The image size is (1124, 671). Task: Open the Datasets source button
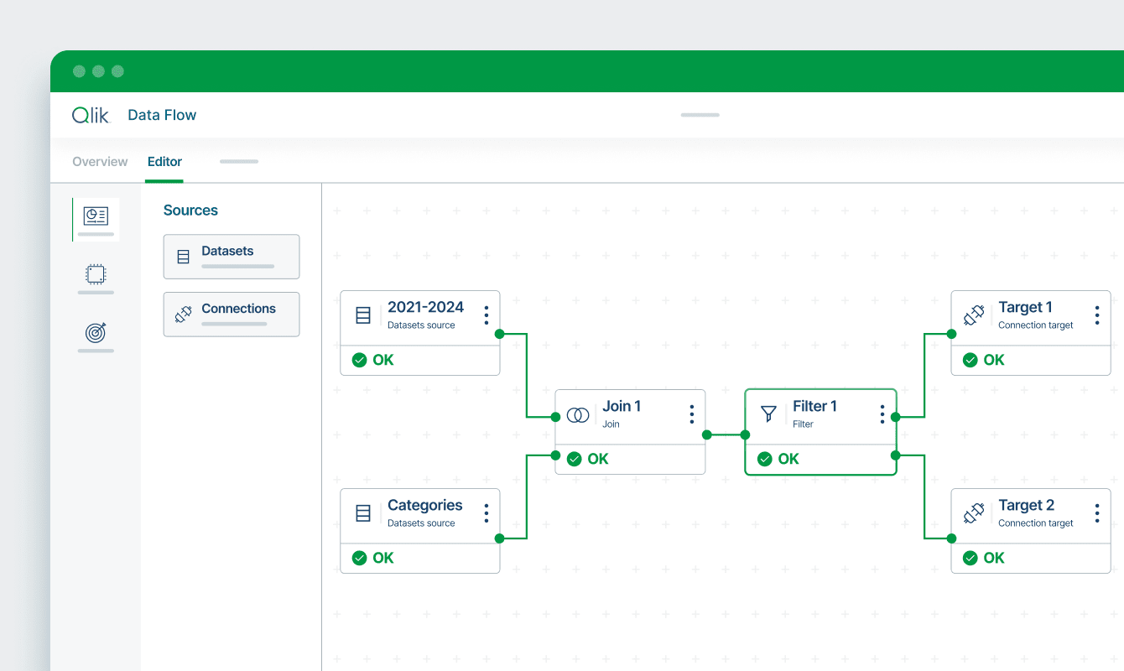[x=231, y=256]
